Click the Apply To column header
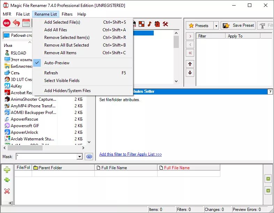274x213 pixels. coord(243,36)
